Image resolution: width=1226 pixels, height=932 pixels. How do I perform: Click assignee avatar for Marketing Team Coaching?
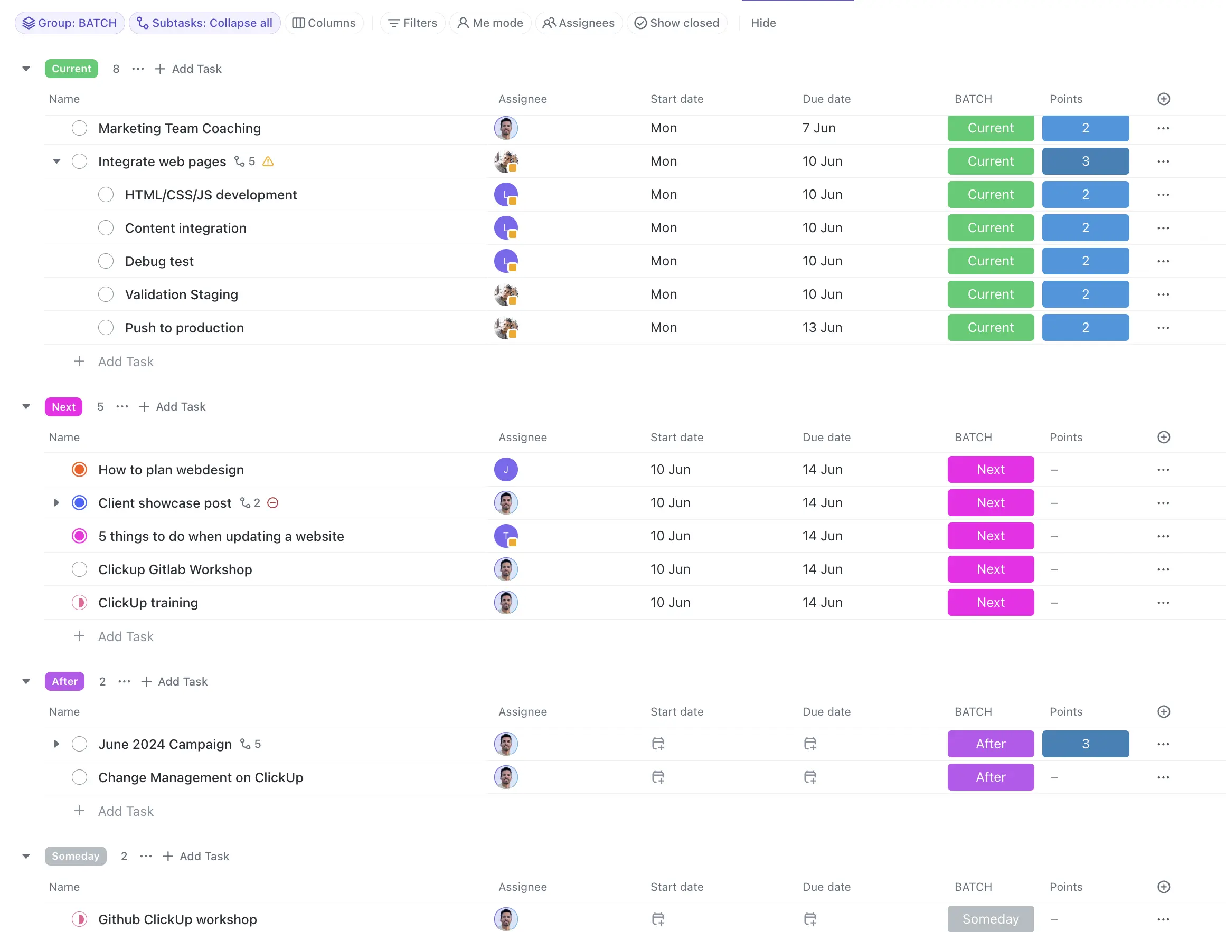(x=506, y=128)
